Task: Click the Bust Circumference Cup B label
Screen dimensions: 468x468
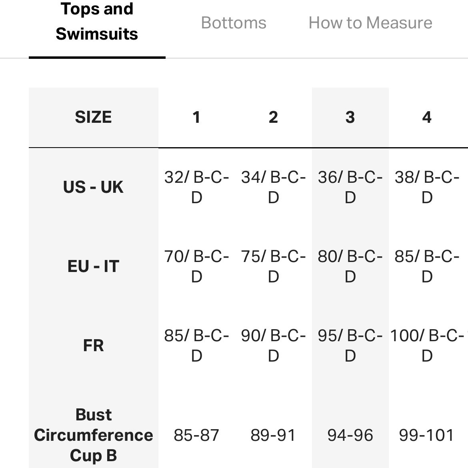Action: point(94,435)
